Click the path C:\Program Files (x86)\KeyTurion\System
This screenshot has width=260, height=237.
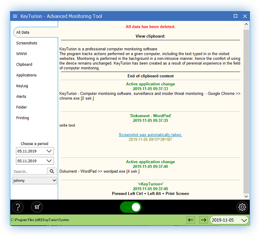[40, 220]
